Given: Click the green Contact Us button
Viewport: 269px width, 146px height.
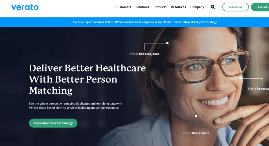Looking at the screenshot, I should click(260, 7).
